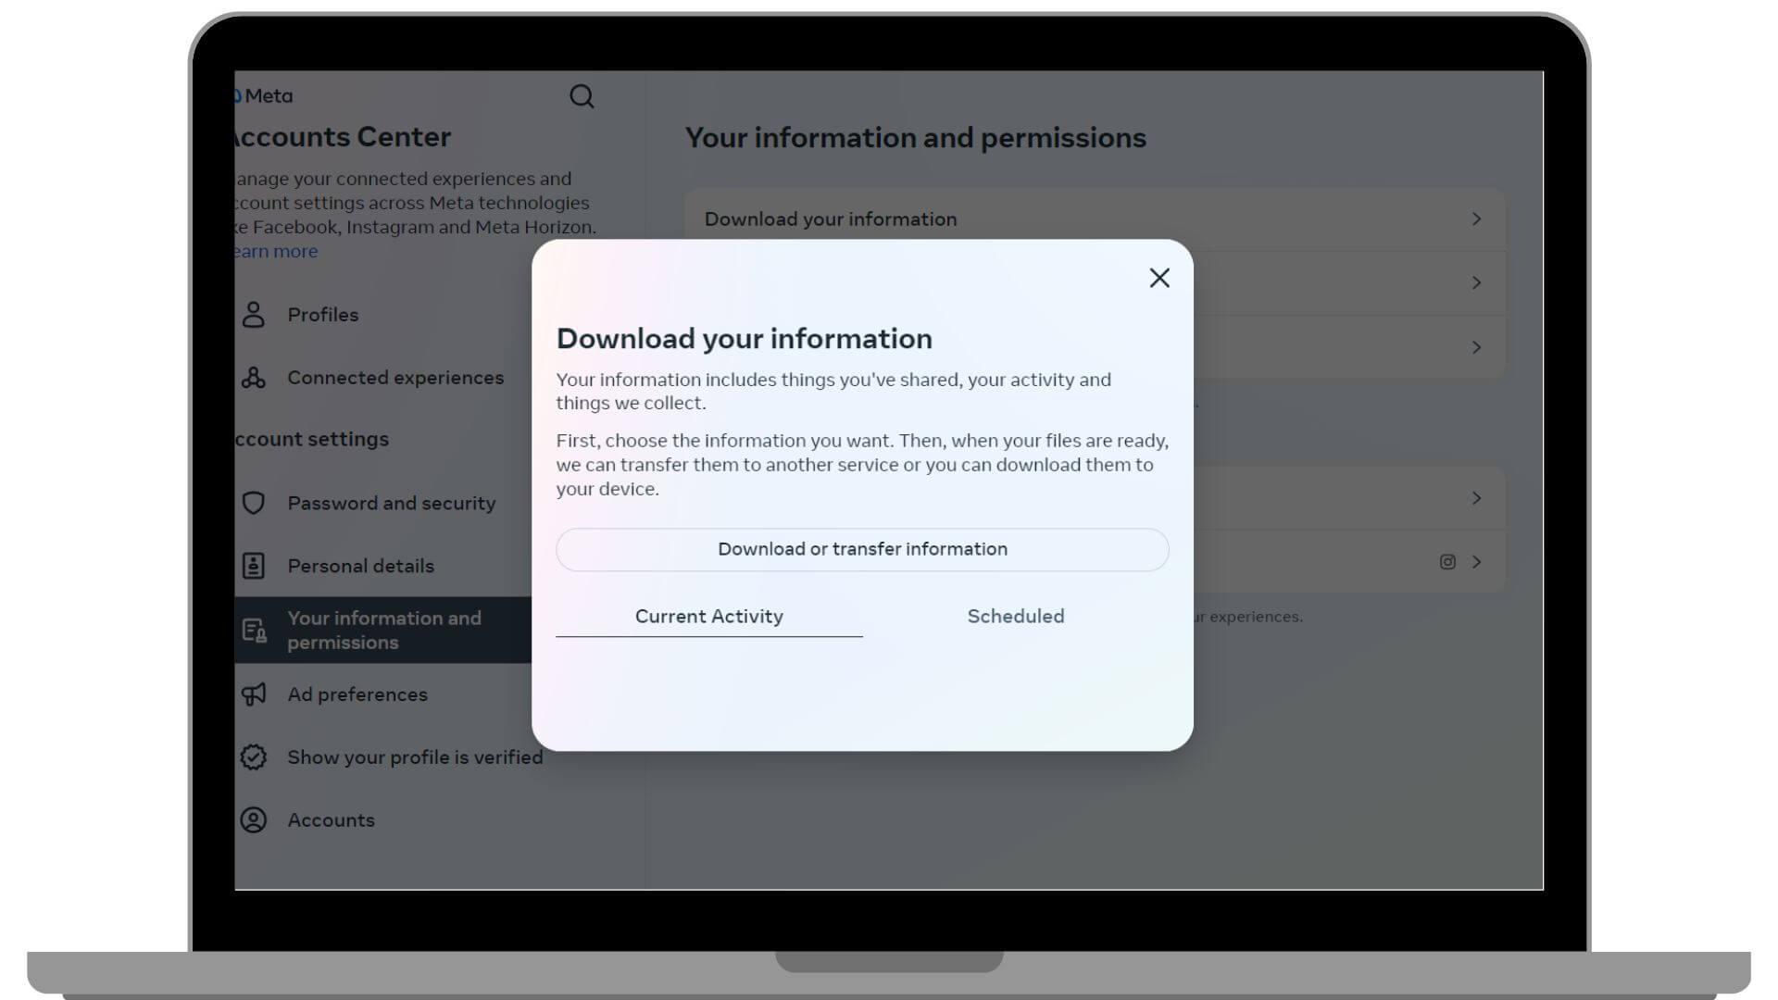
Task: Click the Download or transfer information button
Action: tap(862, 549)
